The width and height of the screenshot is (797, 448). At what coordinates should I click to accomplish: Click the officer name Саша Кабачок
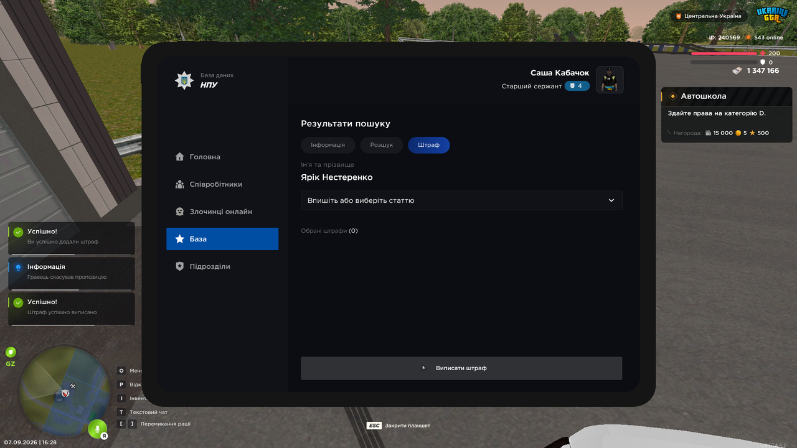click(560, 73)
